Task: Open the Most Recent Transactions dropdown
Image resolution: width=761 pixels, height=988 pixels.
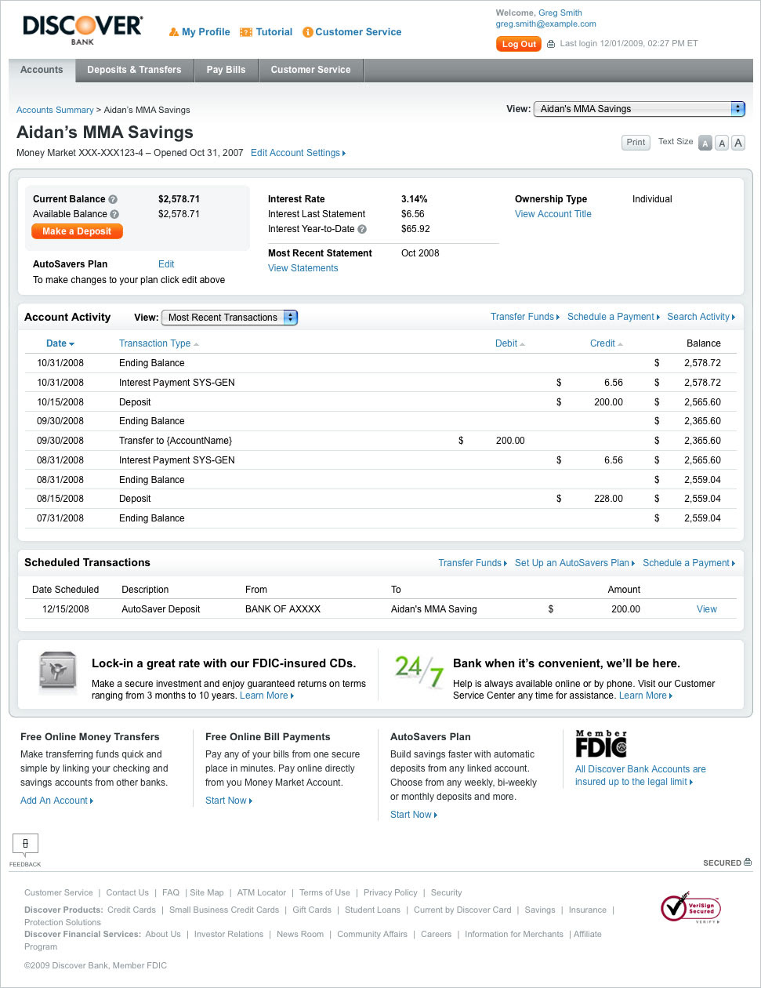Action: pos(229,318)
